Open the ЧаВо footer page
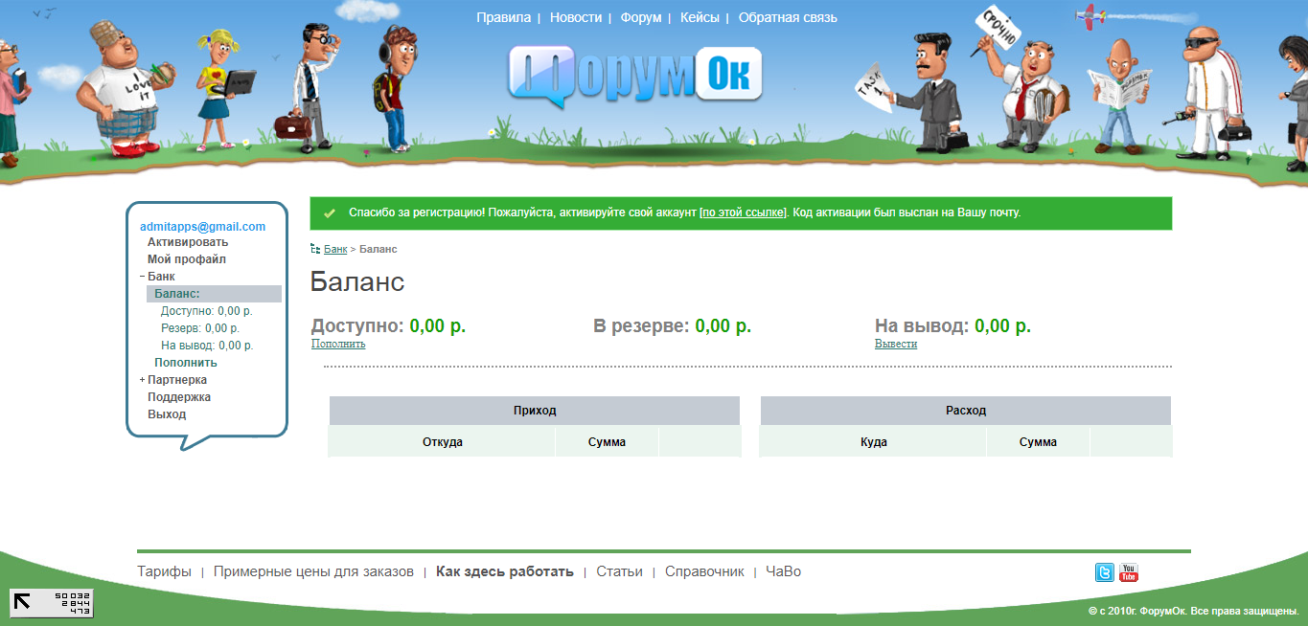This screenshot has height=626, width=1308. 781,570
